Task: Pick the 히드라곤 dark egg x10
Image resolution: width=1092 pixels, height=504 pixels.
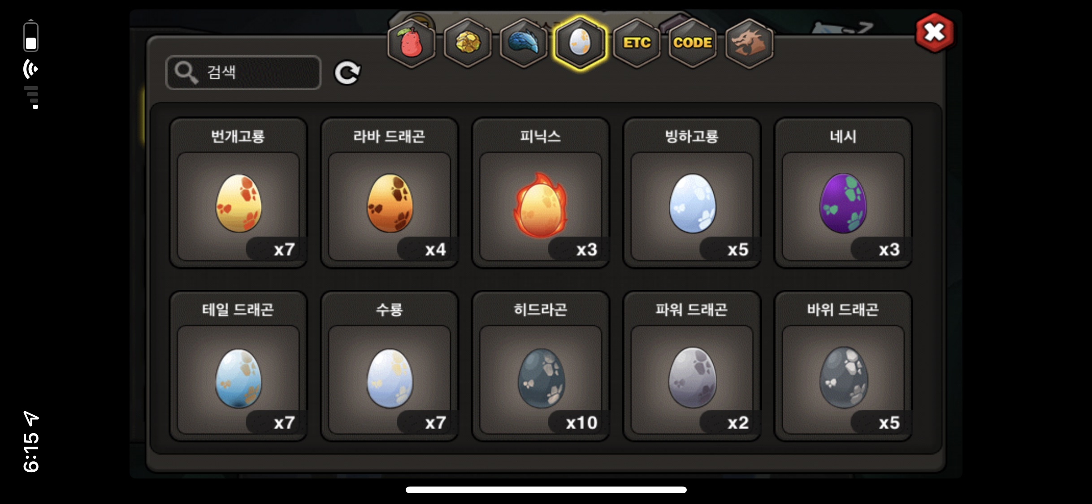Action: click(x=541, y=366)
